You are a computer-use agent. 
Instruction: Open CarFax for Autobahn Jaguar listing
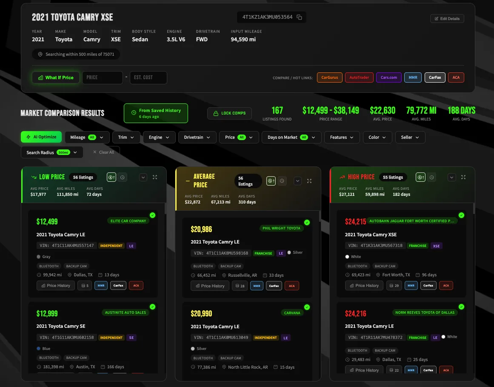[x=428, y=286]
